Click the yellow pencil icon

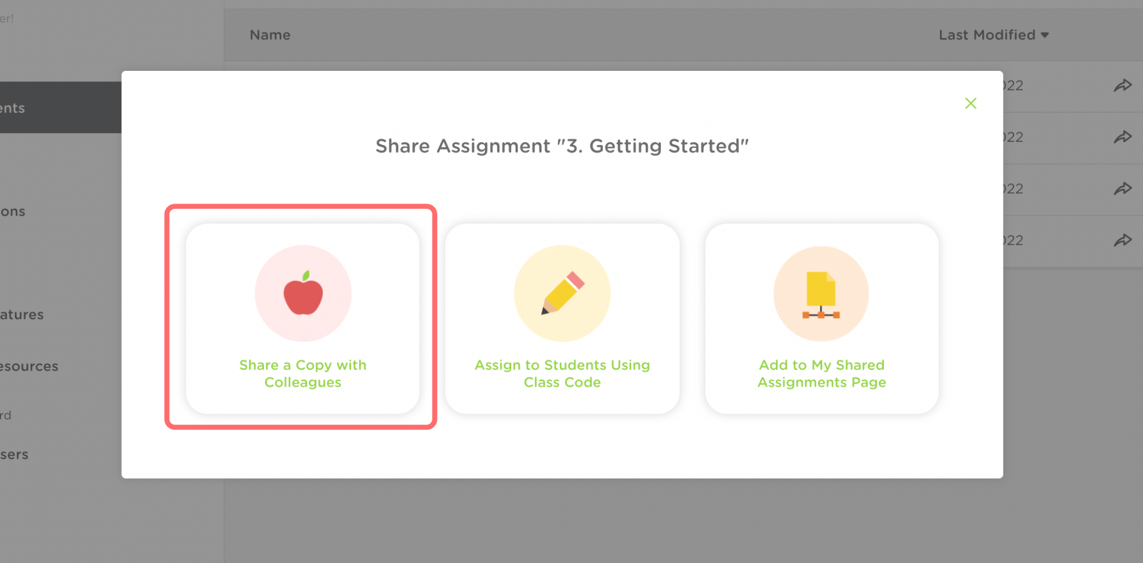pyautogui.click(x=562, y=293)
